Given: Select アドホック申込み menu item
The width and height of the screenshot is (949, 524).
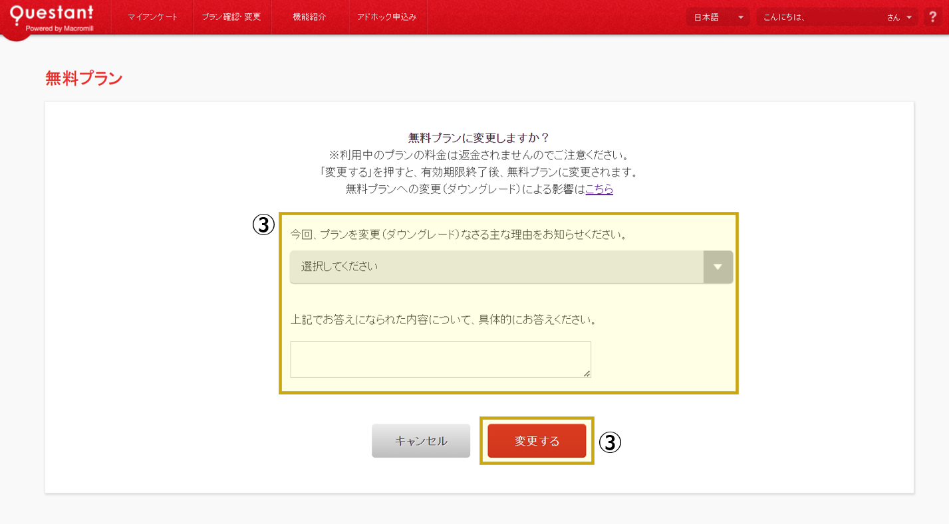Looking at the screenshot, I should pos(387,17).
